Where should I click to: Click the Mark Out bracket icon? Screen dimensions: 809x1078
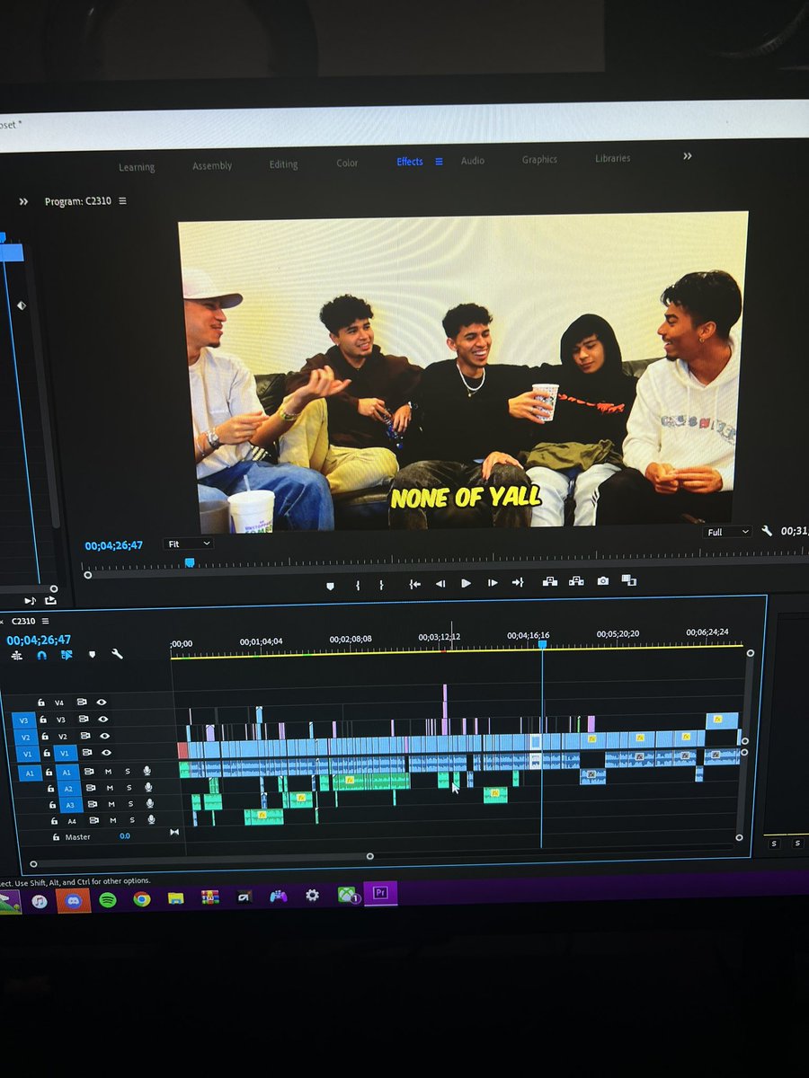[x=381, y=585]
